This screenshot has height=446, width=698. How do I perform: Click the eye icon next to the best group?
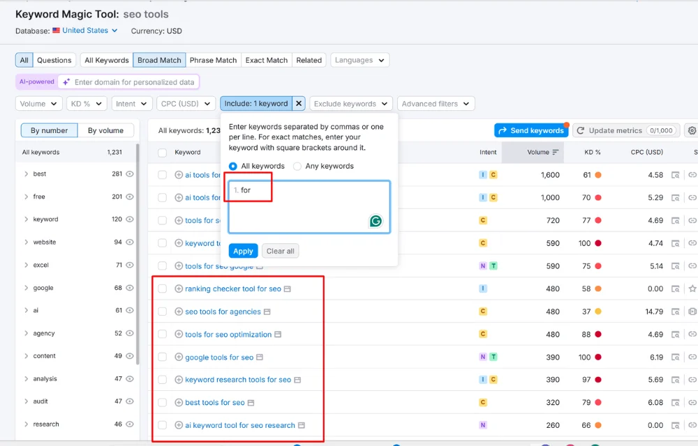[x=130, y=174]
